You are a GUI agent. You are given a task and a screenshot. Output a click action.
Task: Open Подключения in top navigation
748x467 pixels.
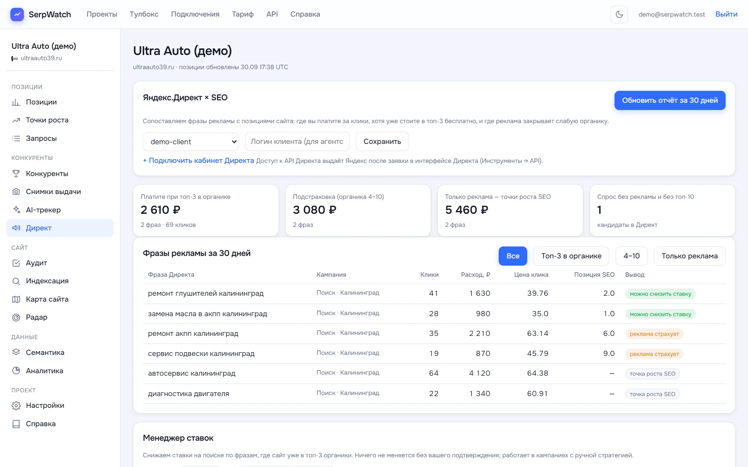pos(195,14)
